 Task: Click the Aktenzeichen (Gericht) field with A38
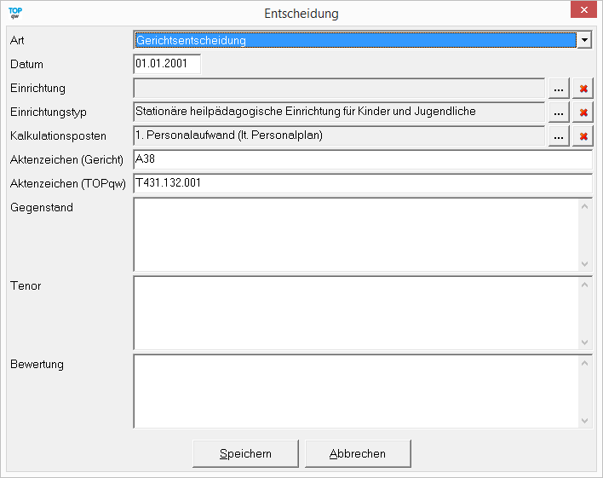[362, 159]
